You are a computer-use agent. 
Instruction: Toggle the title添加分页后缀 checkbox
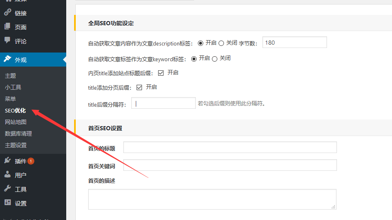pos(139,87)
